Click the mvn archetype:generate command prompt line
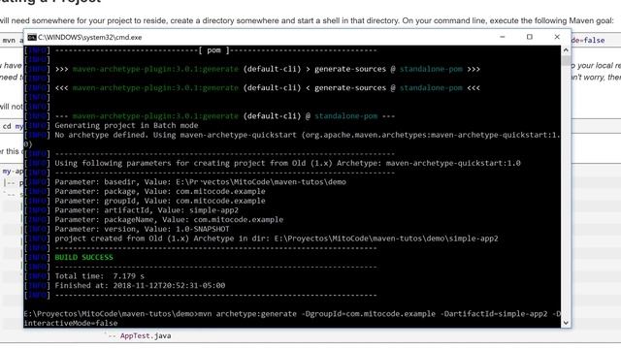This screenshot has width=621, height=349. tap(292, 314)
